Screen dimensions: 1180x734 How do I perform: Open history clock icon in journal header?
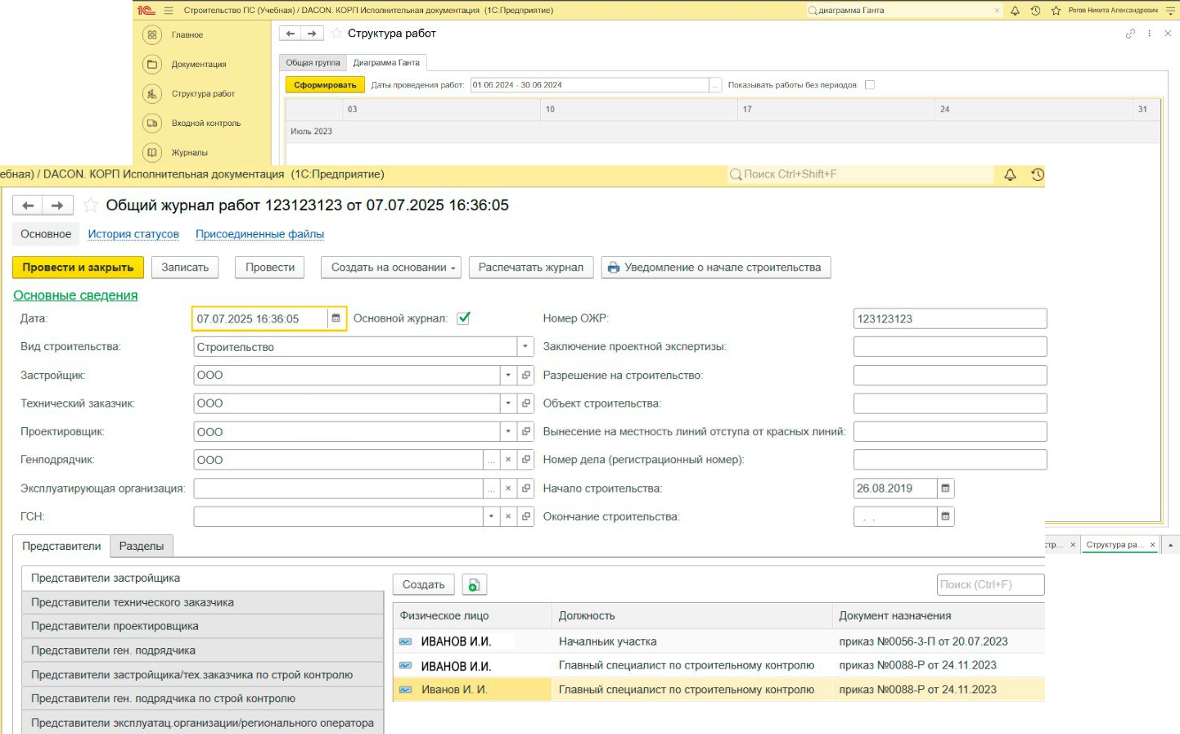[x=1037, y=174]
